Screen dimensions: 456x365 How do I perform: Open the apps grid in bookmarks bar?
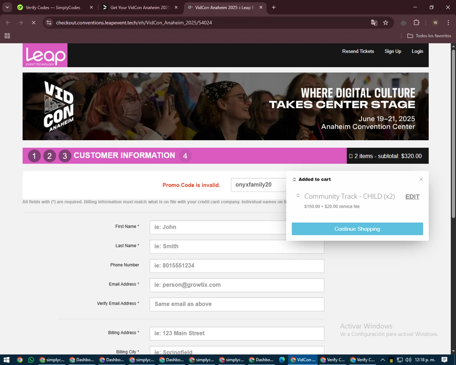(7, 36)
